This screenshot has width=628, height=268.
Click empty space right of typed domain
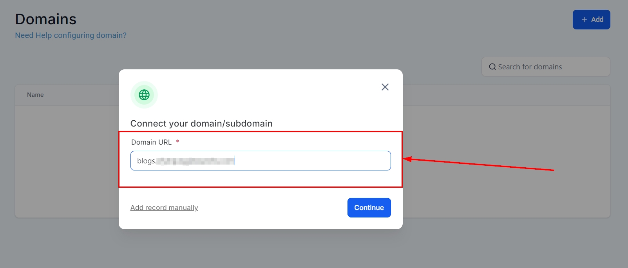pyautogui.click(x=313, y=161)
